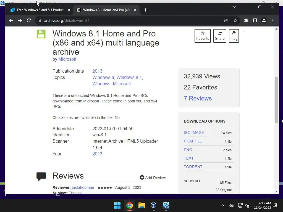This screenshot has width=283, height=212.
Task: Open the Chrome extensions puzzle menu
Action: 246,20
